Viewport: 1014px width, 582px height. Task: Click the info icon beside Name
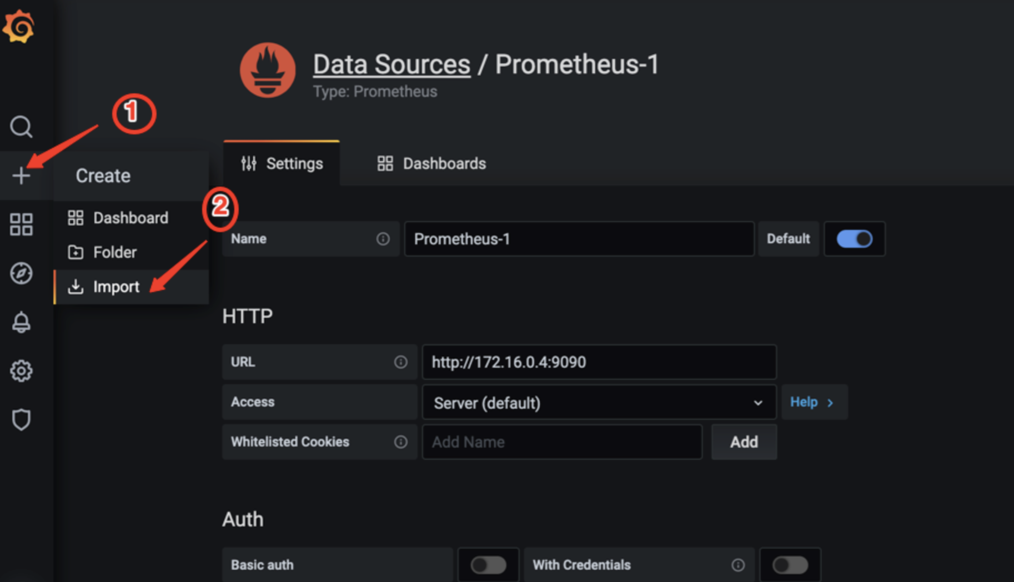click(383, 239)
